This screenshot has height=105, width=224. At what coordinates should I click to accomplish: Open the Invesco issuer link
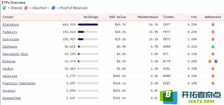9,91
